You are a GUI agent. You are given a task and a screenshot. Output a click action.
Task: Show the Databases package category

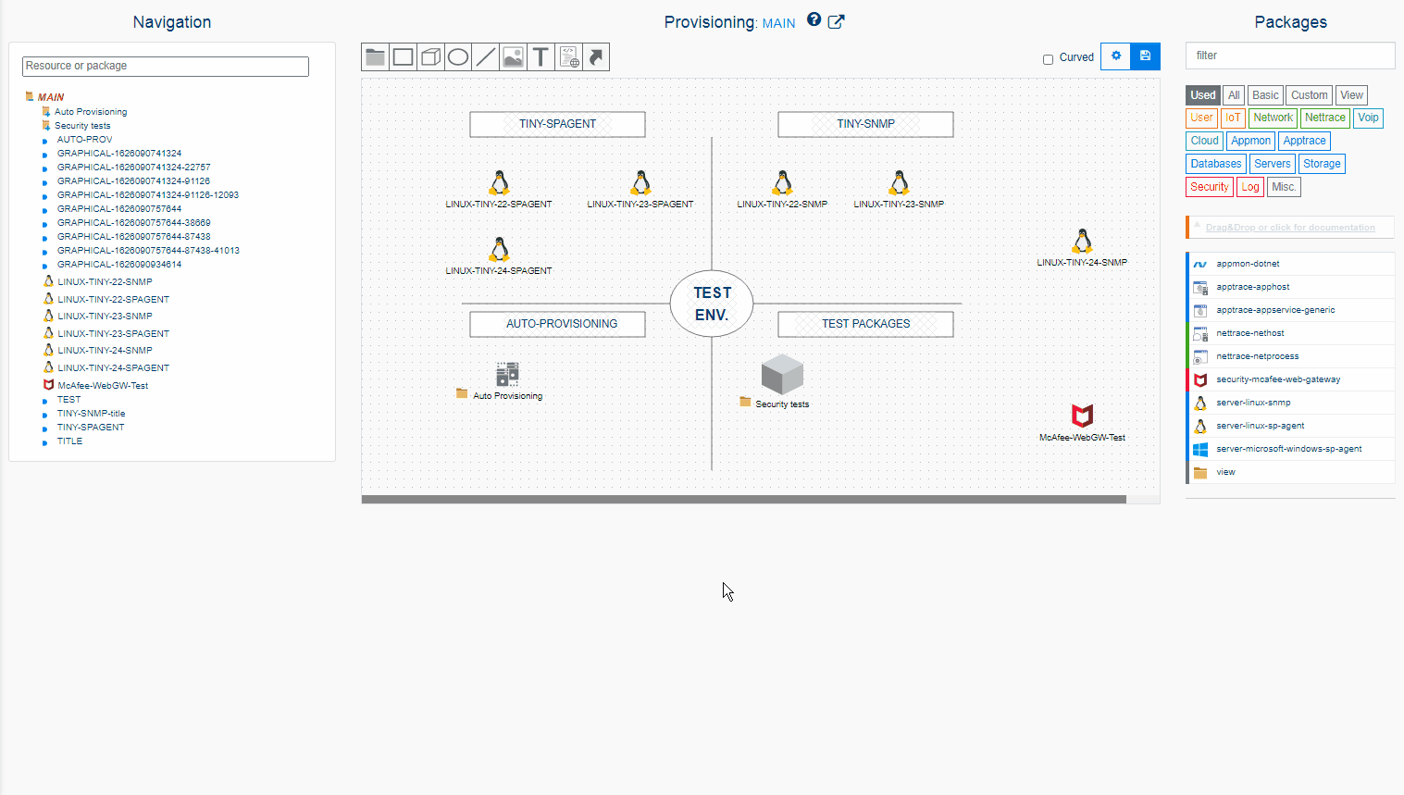tap(1215, 164)
